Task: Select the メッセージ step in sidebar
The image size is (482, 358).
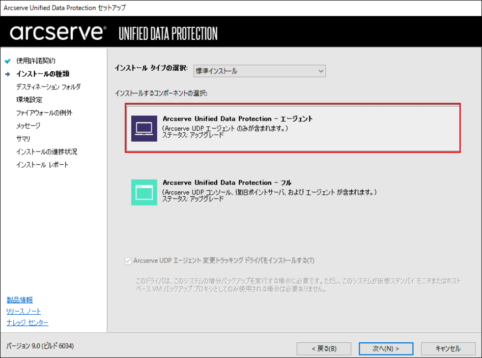Action: tap(28, 125)
